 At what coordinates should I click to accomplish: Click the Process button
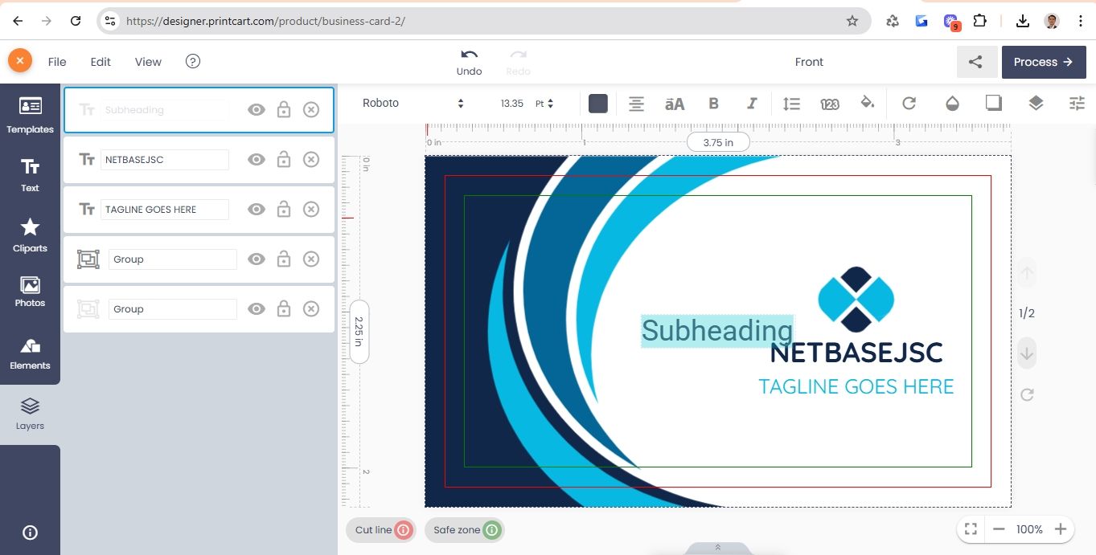click(1043, 62)
